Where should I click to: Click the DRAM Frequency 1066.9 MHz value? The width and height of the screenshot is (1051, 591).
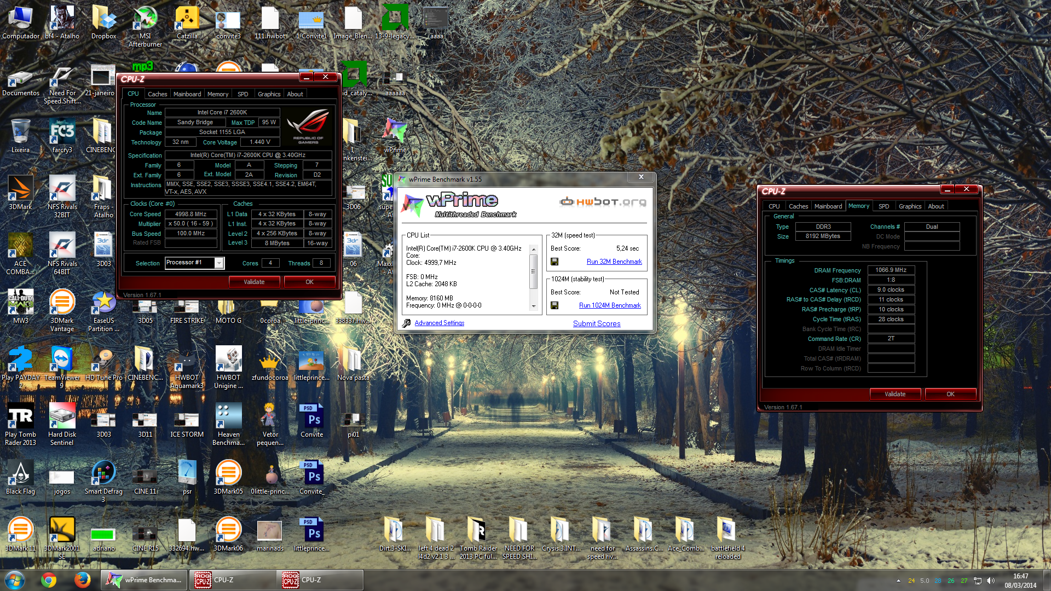coord(891,270)
